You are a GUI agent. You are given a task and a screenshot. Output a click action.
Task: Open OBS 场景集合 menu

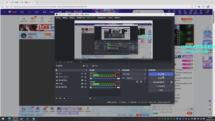pyautogui.click(x=102, y=18)
